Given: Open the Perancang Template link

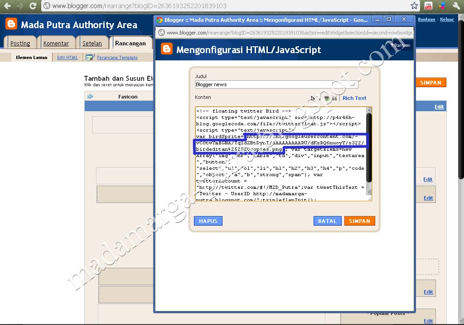Looking at the screenshot, I should click(x=117, y=58).
